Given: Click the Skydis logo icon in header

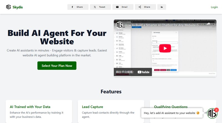Looking at the screenshot, I should pyautogui.click(x=8, y=7).
